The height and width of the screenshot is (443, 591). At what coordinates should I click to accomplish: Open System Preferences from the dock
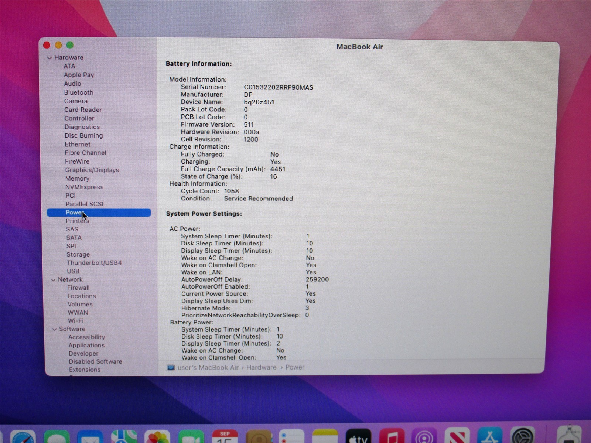[x=522, y=437]
